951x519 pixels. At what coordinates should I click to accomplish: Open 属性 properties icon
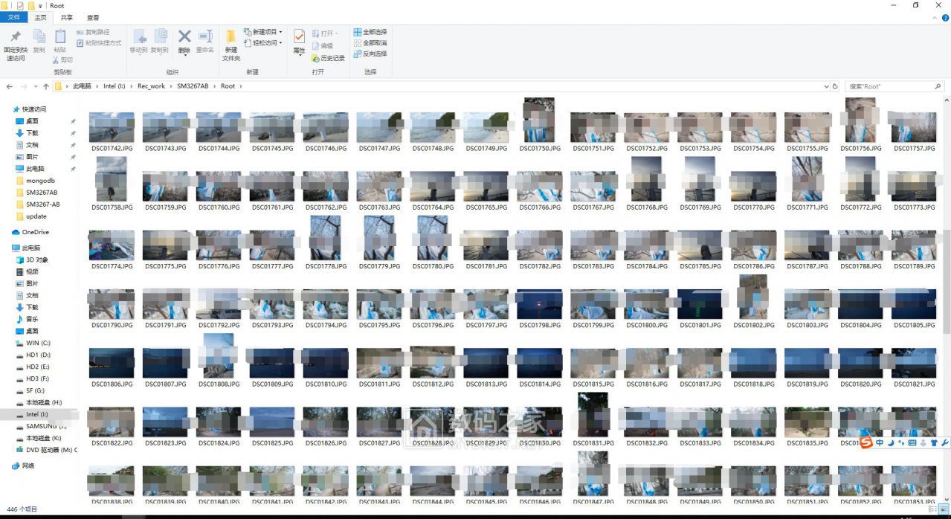tap(299, 36)
